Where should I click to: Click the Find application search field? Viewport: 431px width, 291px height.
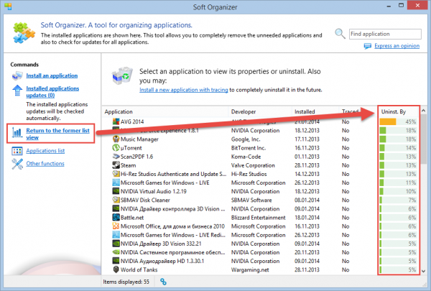pos(385,34)
